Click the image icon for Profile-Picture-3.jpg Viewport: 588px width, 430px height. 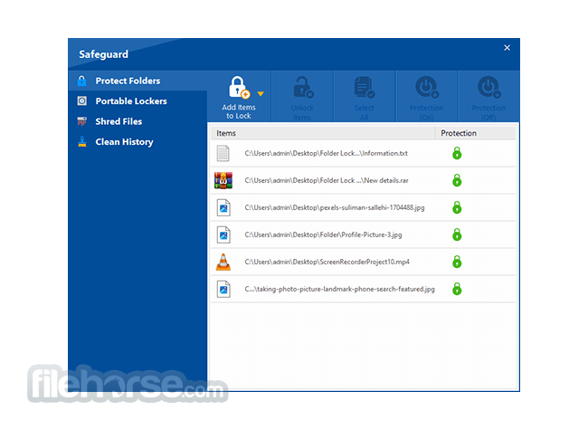pos(223,234)
